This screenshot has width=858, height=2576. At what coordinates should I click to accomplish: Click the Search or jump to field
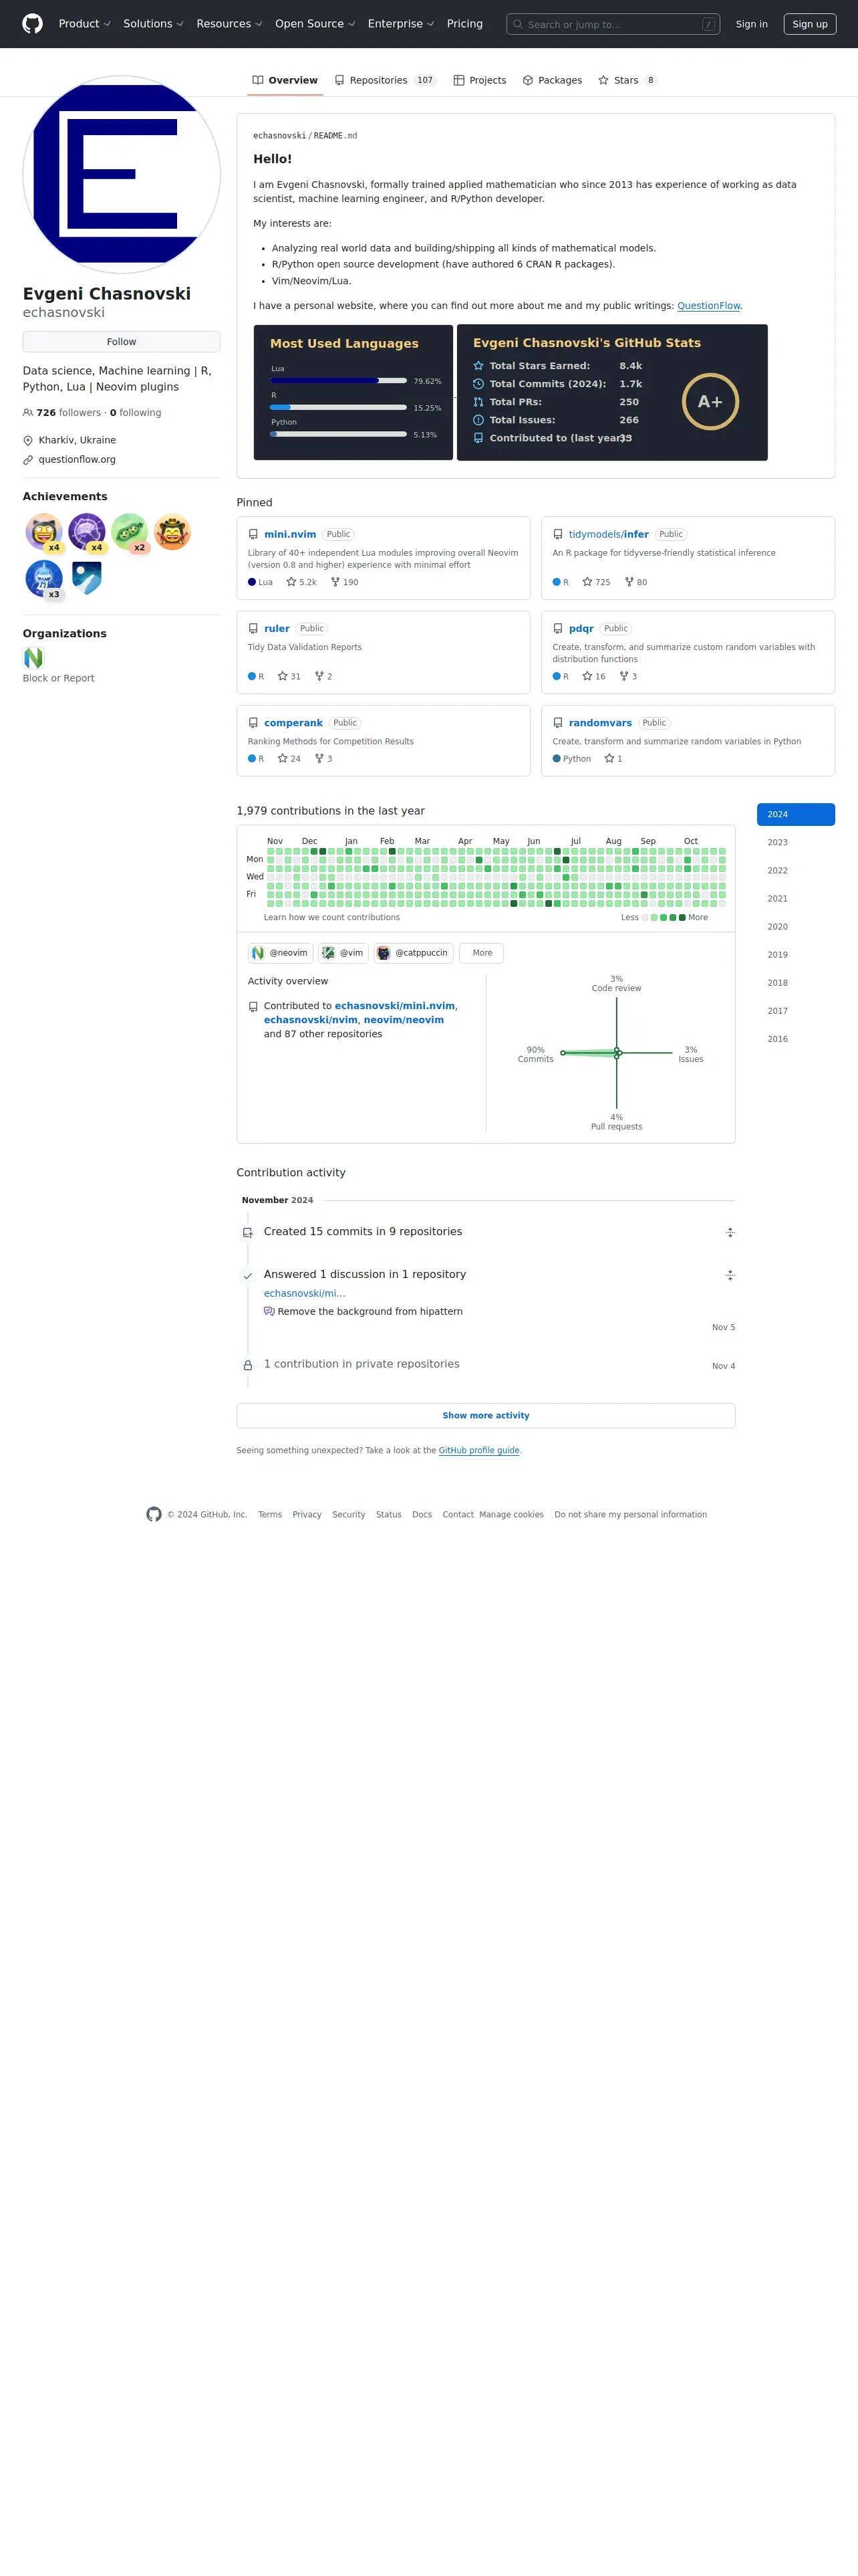613,24
